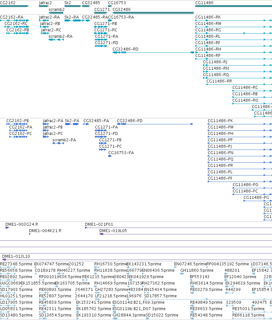Select transcript scramb2-RA
Image resolution: width=272 pixels, height=320 pixels.
[61, 36]
